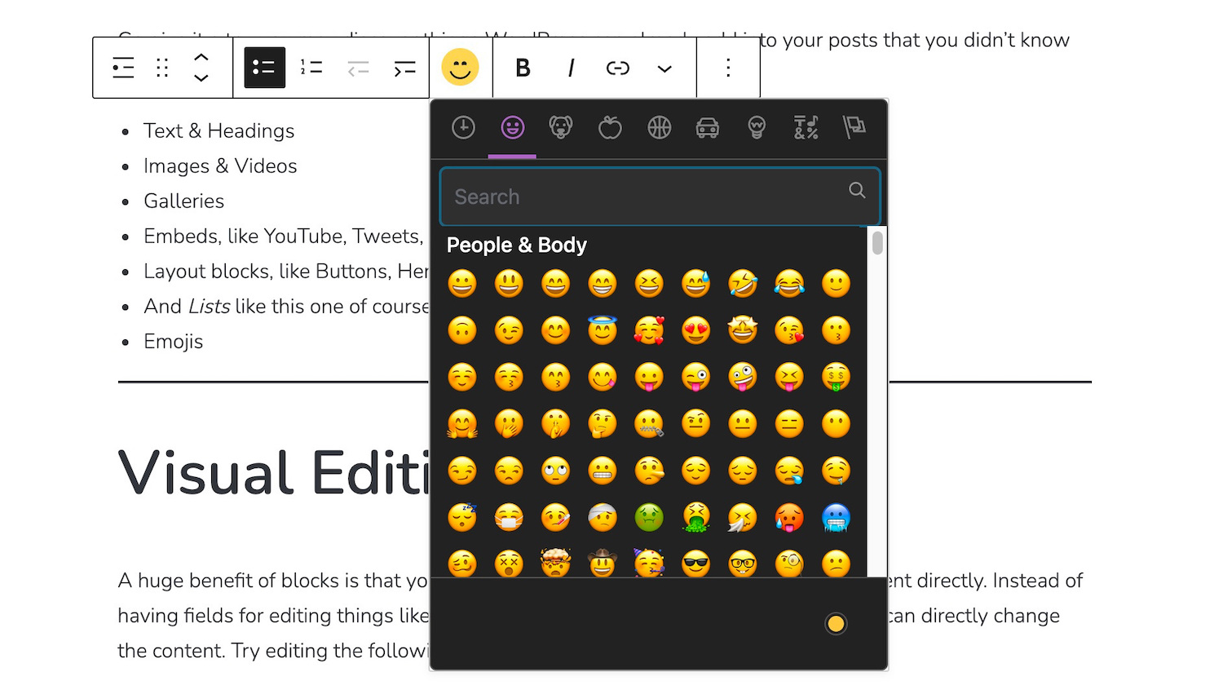Pick the smiling face with halo emoji
The height and width of the screenshot is (690, 1223).
[x=603, y=330]
